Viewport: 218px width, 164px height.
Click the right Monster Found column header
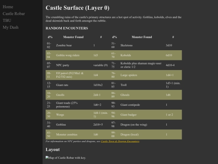point(142,37)
